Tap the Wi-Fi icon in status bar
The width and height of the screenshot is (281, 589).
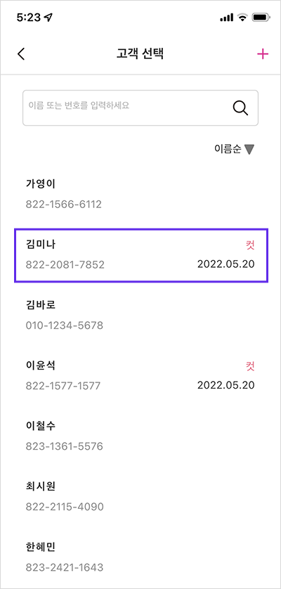pos(242,18)
